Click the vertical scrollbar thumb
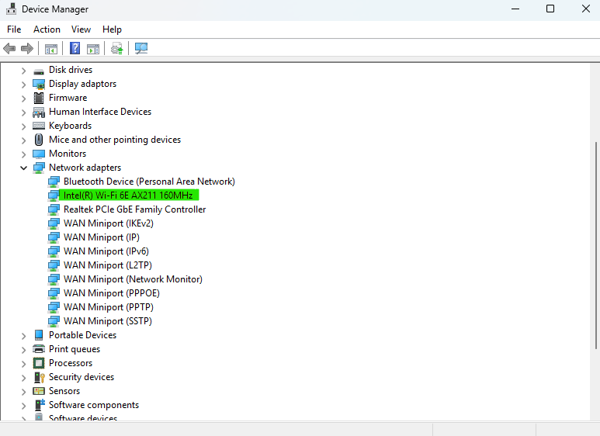The width and height of the screenshot is (600, 436). click(x=596, y=245)
